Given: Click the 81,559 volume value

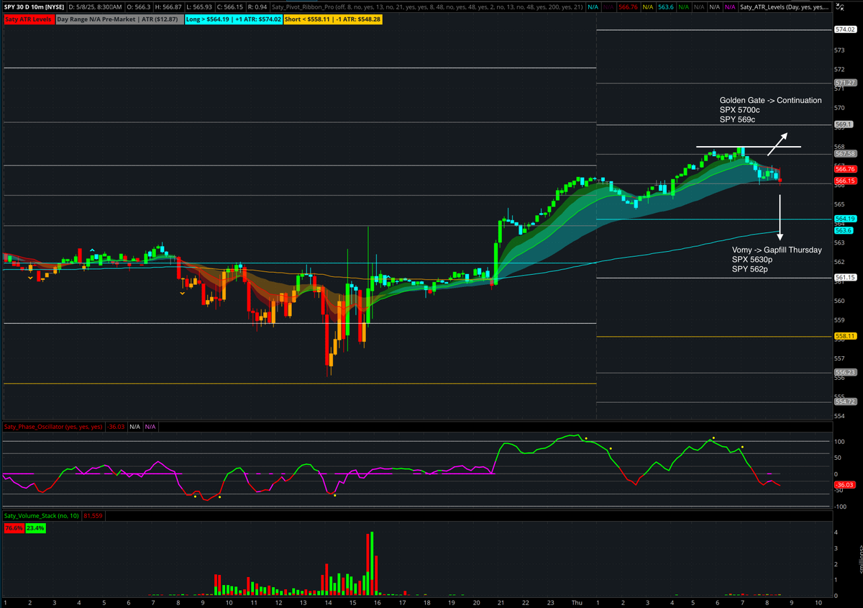Looking at the screenshot, I should tap(92, 515).
